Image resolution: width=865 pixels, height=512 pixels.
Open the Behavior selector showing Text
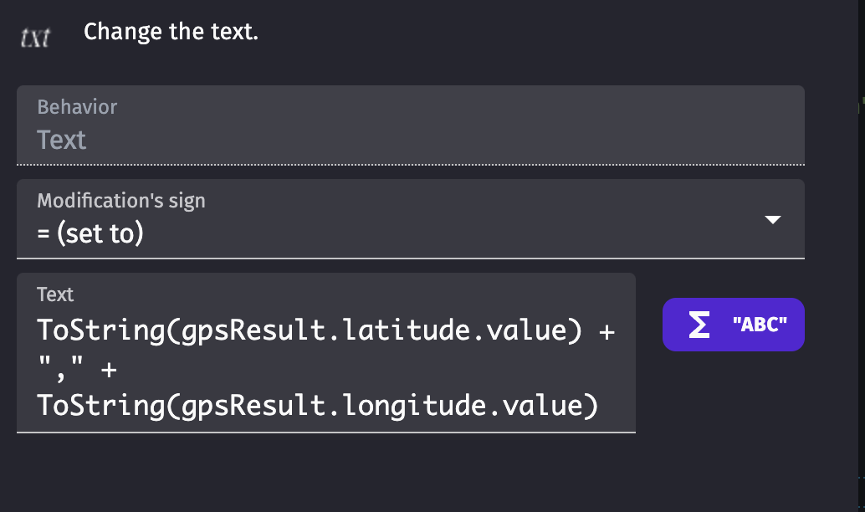pos(410,125)
